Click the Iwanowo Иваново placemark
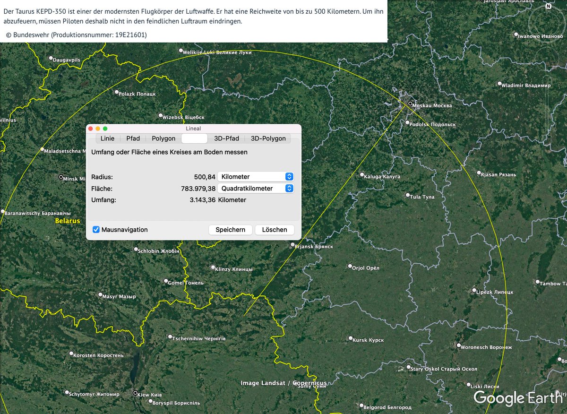 (516, 34)
